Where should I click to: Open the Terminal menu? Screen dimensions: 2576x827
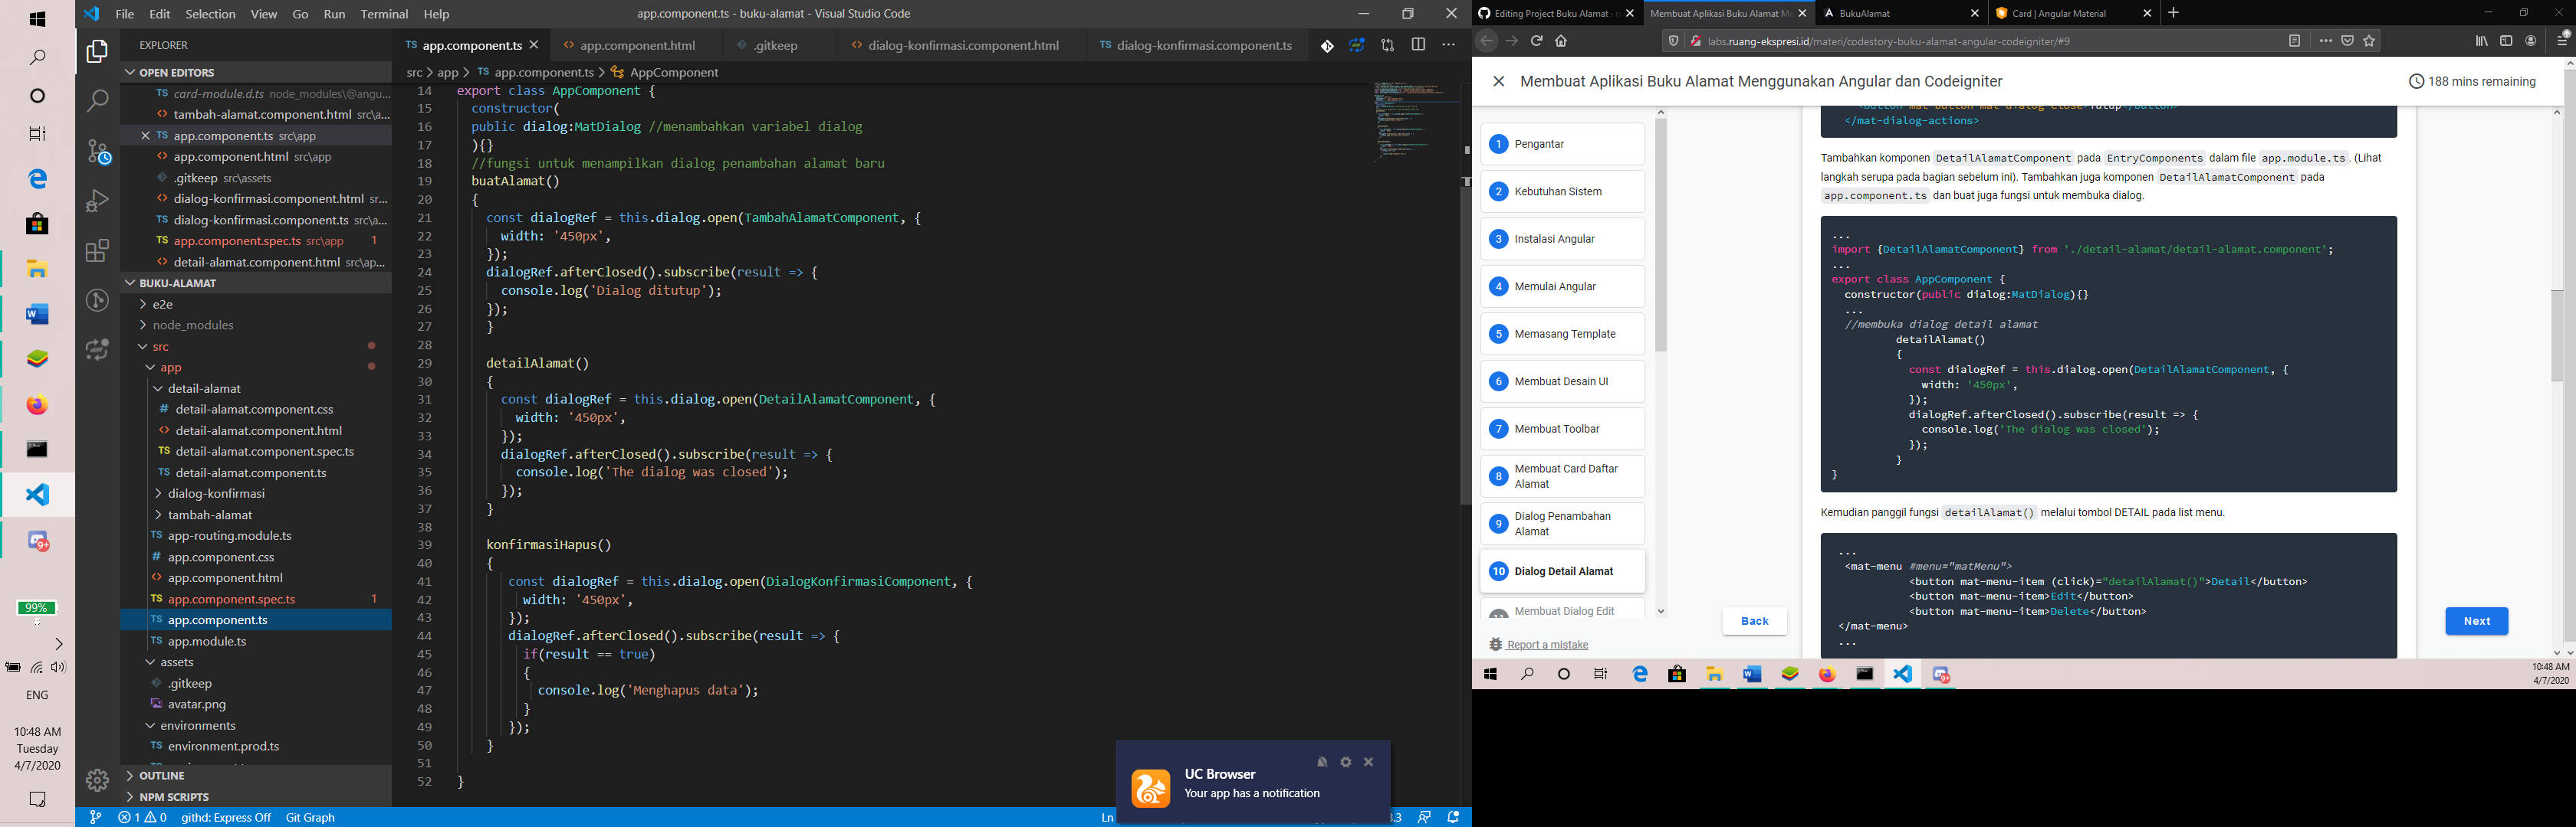[384, 14]
